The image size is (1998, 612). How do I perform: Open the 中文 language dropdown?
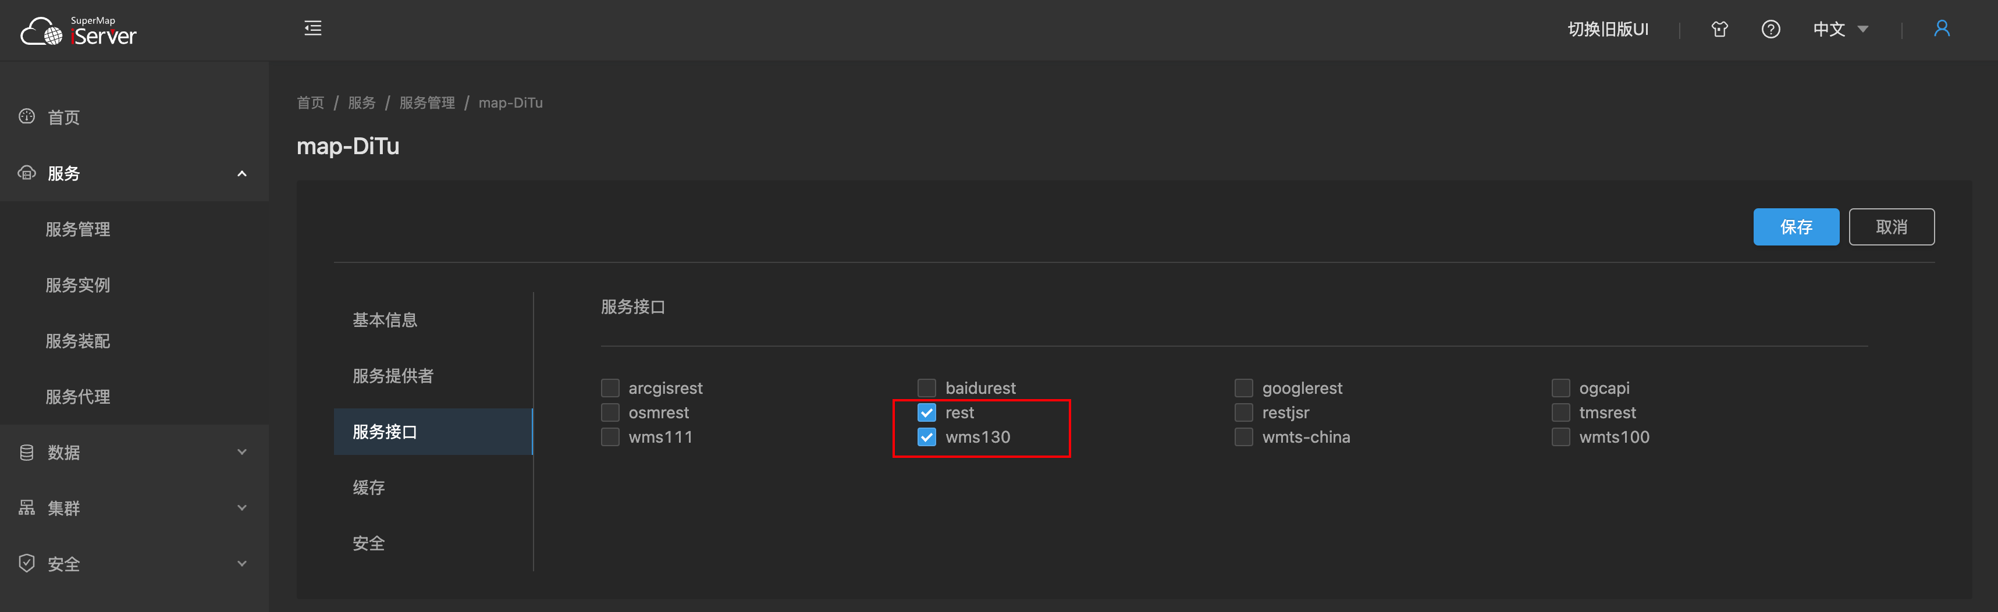point(1840,30)
